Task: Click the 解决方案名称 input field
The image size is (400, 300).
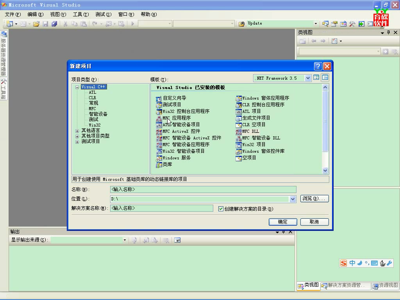Action: click(x=161, y=209)
